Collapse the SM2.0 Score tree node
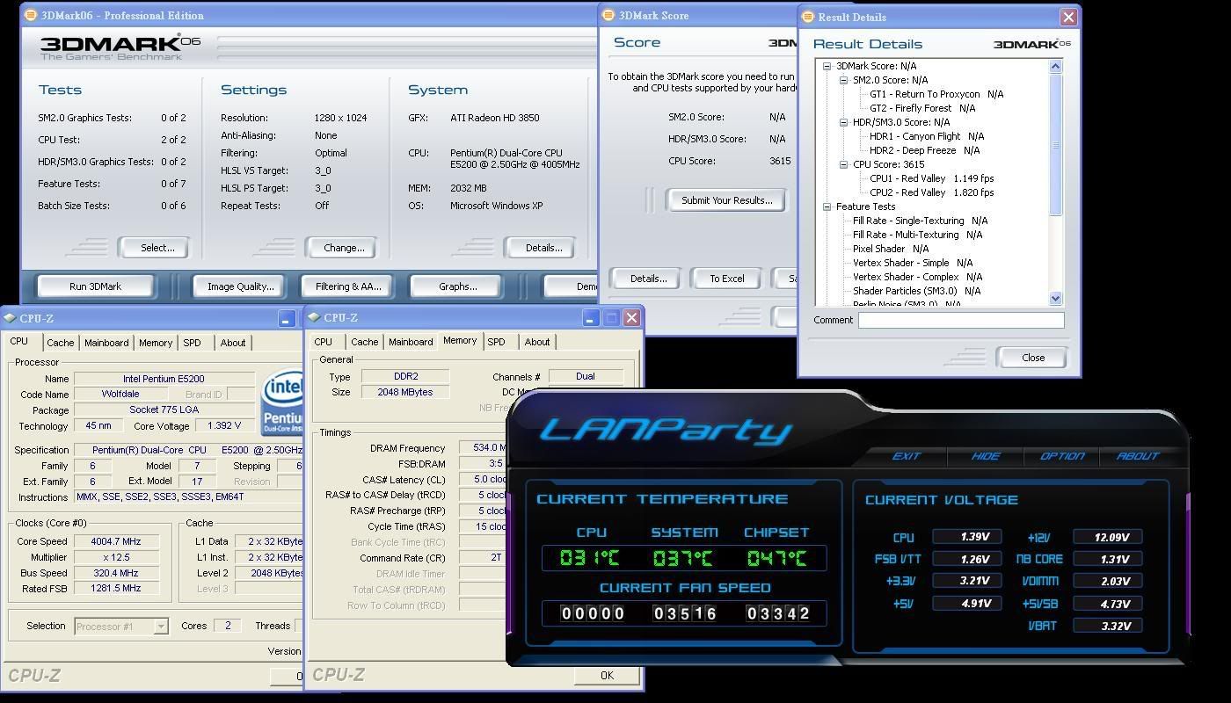The image size is (1231, 703). tap(843, 80)
